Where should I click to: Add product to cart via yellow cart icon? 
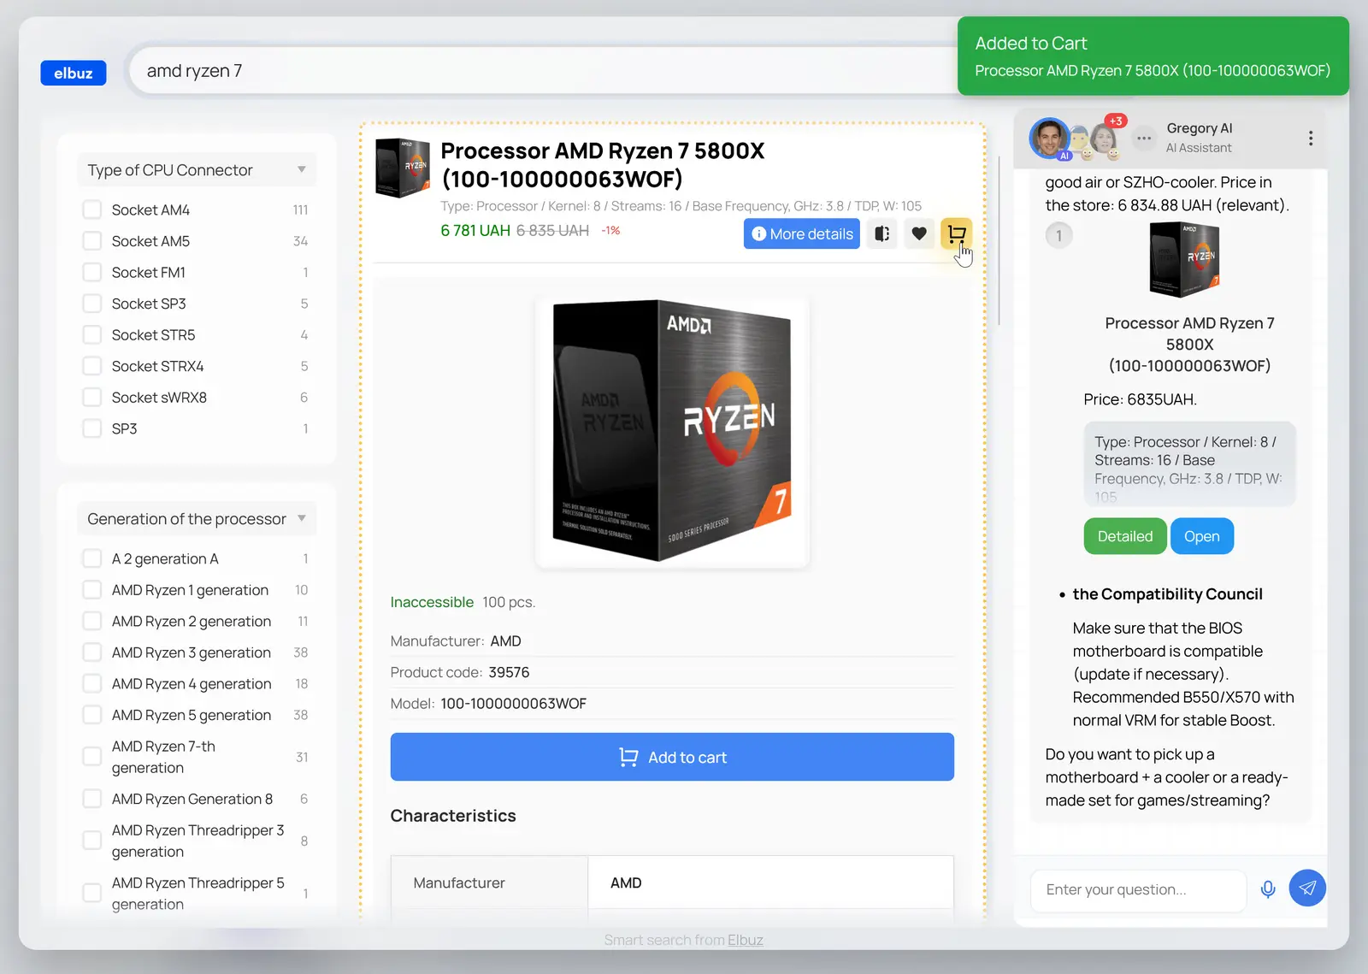956,233
